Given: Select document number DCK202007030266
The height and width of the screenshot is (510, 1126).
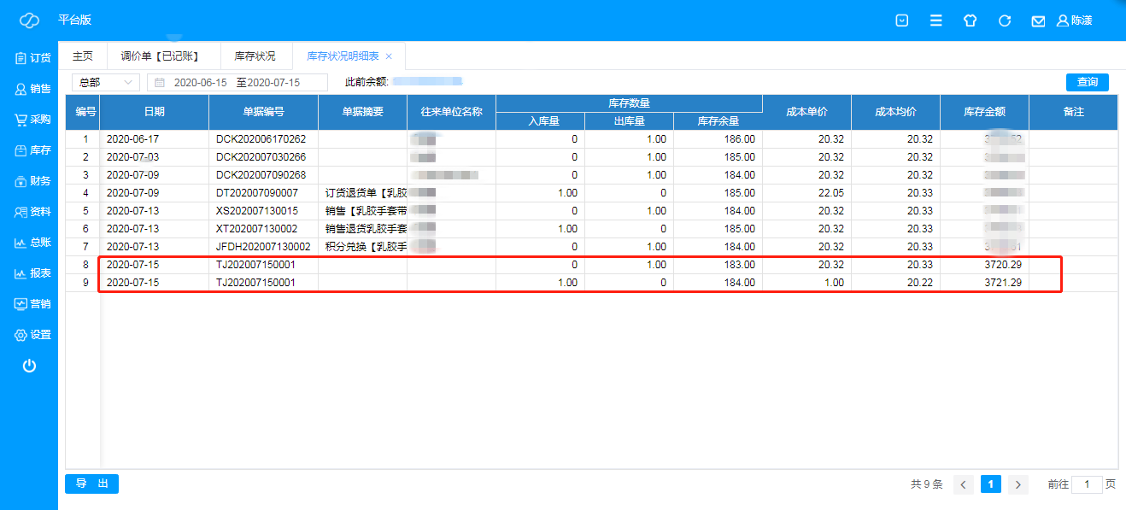Looking at the screenshot, I should pyautogui.click(x=261, y=157).
